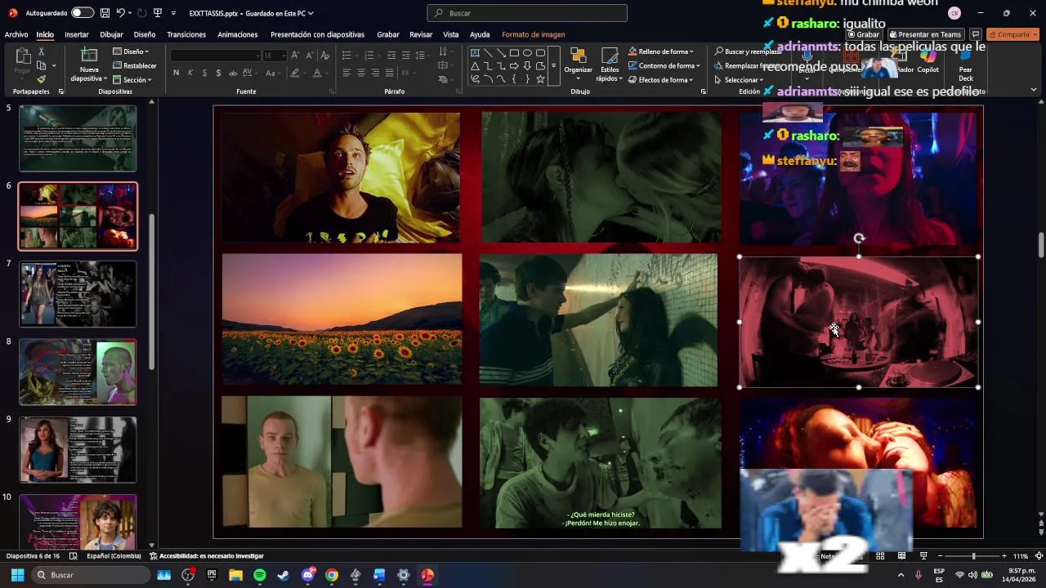This screenshot has height=588, width=1046.
Task: Click the Undo arrow icon
Action: pyautogui.click(x=120, y=13)
